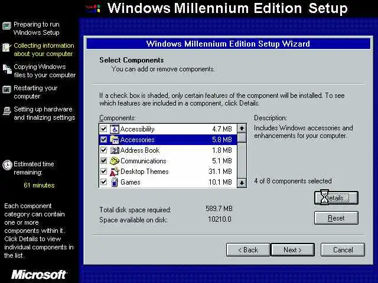Click the Preparing to run Setup icon
Image resolution: width=378 pixels, height=283 pixels.
(x=6, y=26)
